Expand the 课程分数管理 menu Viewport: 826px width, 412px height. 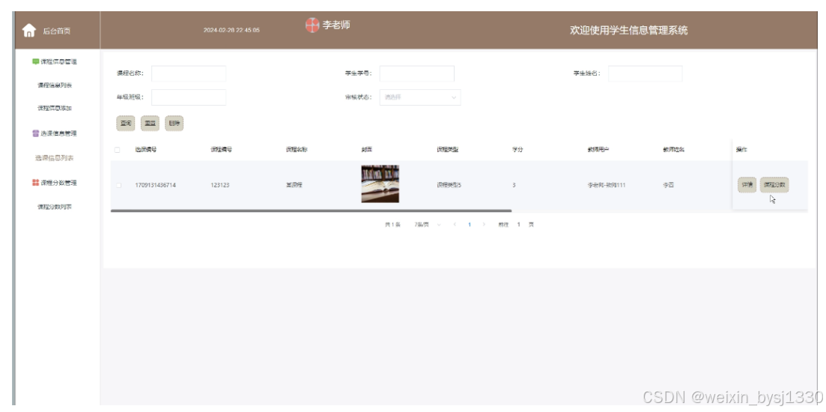58,183
